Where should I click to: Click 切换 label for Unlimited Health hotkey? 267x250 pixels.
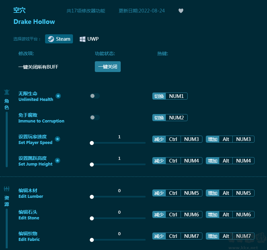coord(159,96)
